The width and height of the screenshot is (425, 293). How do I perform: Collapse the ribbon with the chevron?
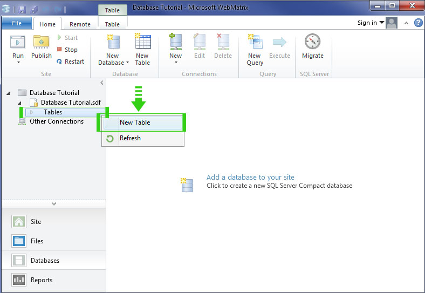[x=406, y=23]
